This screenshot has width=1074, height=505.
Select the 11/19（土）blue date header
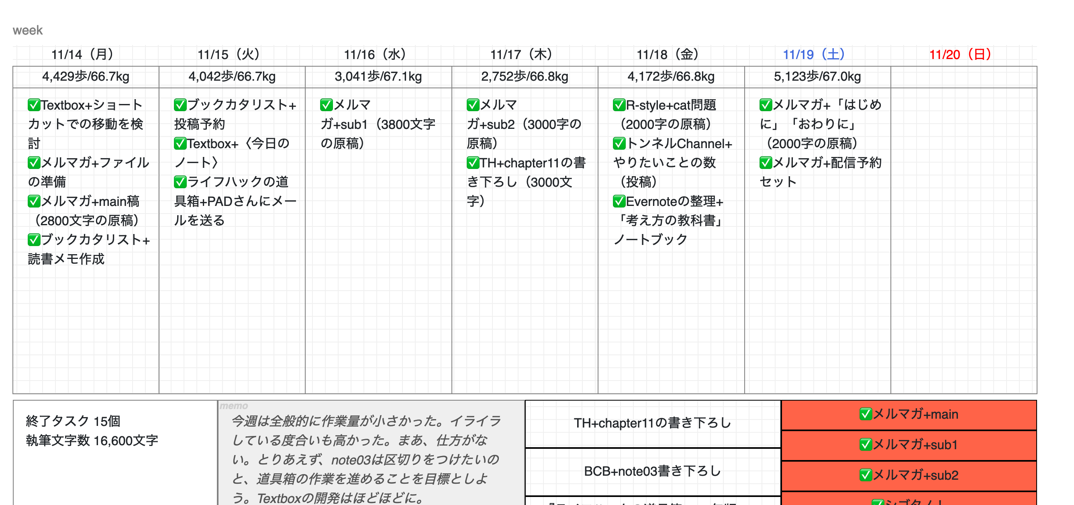pyautogui.click(x=813, y=54)
